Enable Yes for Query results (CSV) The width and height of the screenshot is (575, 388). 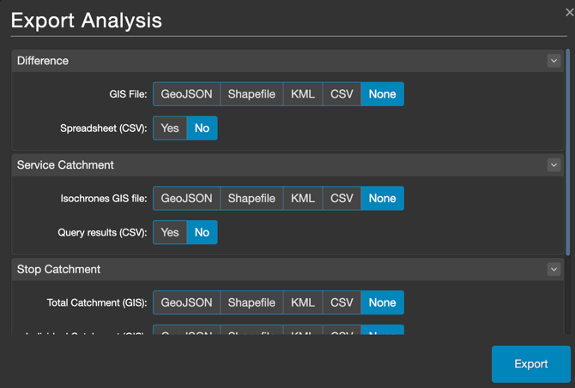[x=170, y=233]
